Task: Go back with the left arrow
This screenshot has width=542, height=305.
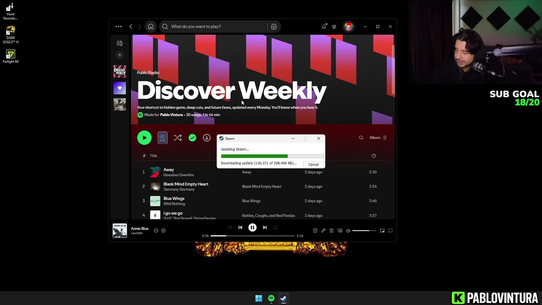Action: (x=131, y=26)
